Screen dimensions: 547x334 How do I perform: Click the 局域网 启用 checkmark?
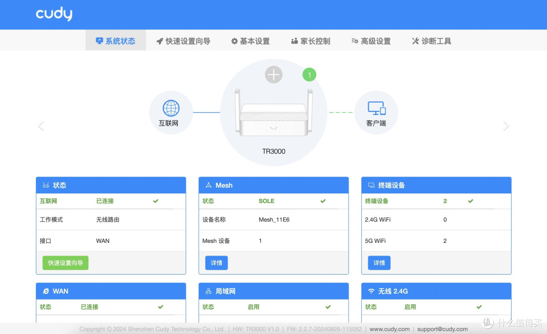click(328, 307)
